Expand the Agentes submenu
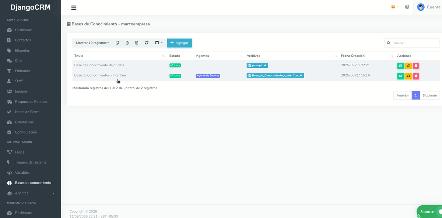 pyautogui.click(x=31, y=193)
